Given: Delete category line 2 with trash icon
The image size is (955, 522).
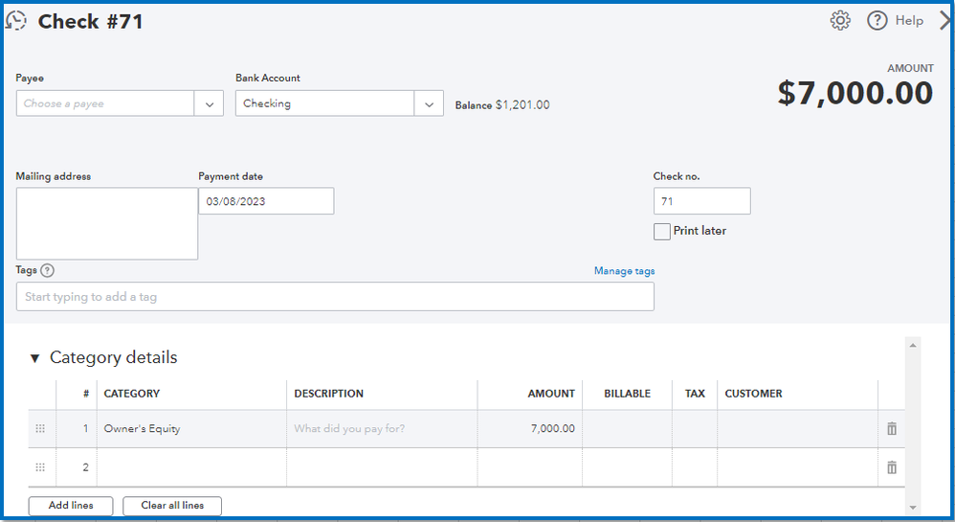Looking at the screenshot, I should click(892, 467).
